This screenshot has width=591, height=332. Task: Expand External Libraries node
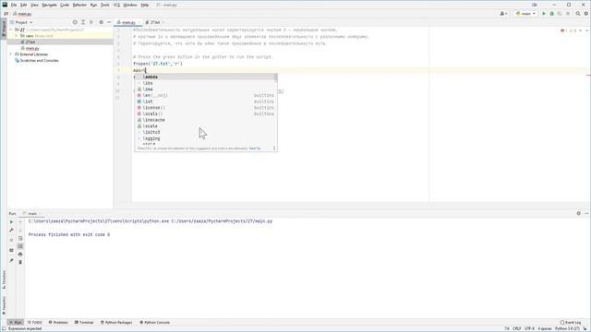(x=11, y=54)
